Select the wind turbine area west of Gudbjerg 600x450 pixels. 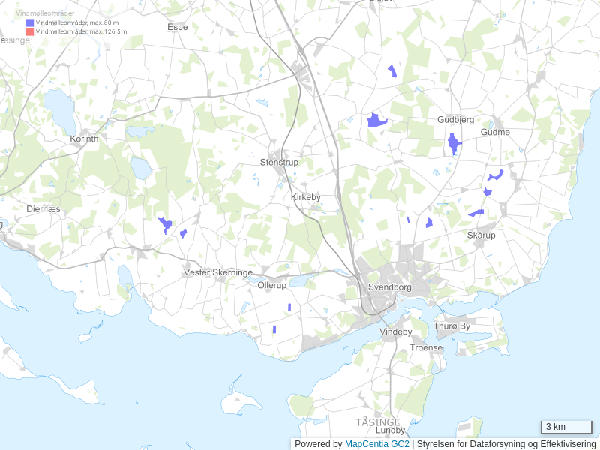point(376,120)
